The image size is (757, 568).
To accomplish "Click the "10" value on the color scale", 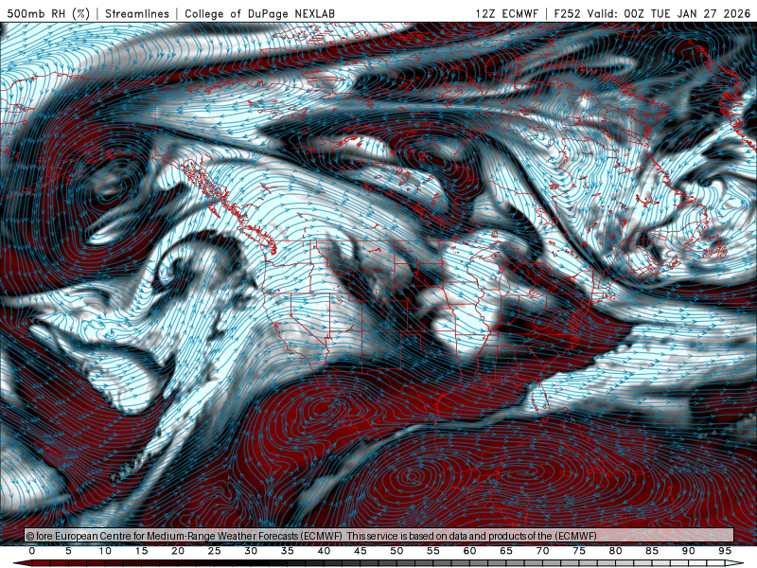I will tap(105, 551).
